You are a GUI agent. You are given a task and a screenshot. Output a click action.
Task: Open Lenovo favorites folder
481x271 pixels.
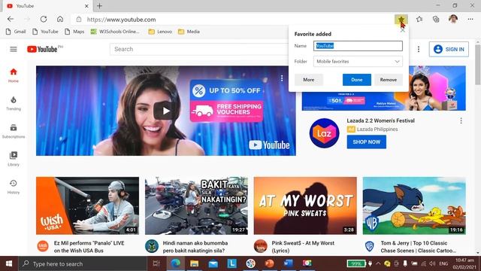pyautogui.click(x=160, y=32)
